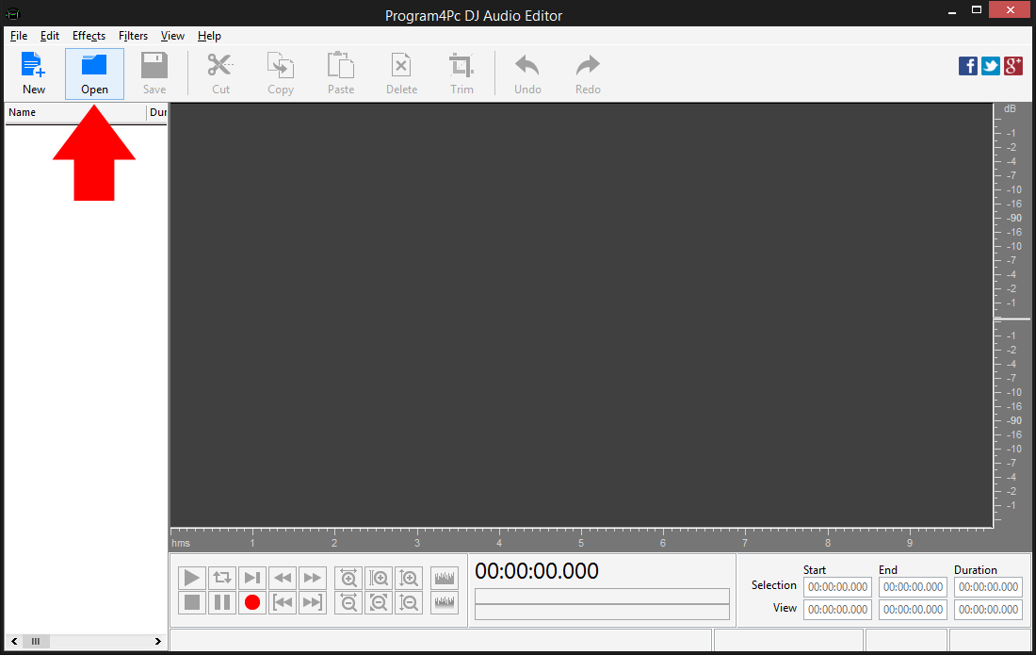Click the zoom to selection icon
Image resolution: width=1036 pixels, height=655 pixels.
(x=378, y=578)
